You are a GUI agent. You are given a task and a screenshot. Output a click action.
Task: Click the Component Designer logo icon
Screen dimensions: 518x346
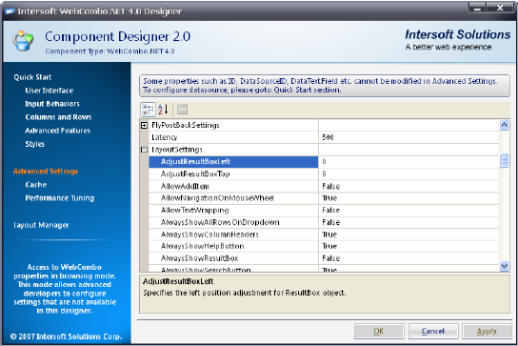(x=23, y=41)
